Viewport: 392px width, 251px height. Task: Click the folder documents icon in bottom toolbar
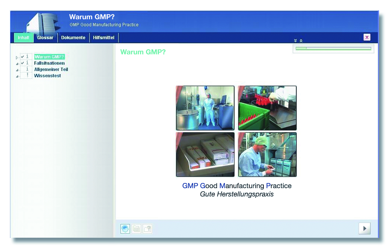pyautogui.click(x=136, y=229)
